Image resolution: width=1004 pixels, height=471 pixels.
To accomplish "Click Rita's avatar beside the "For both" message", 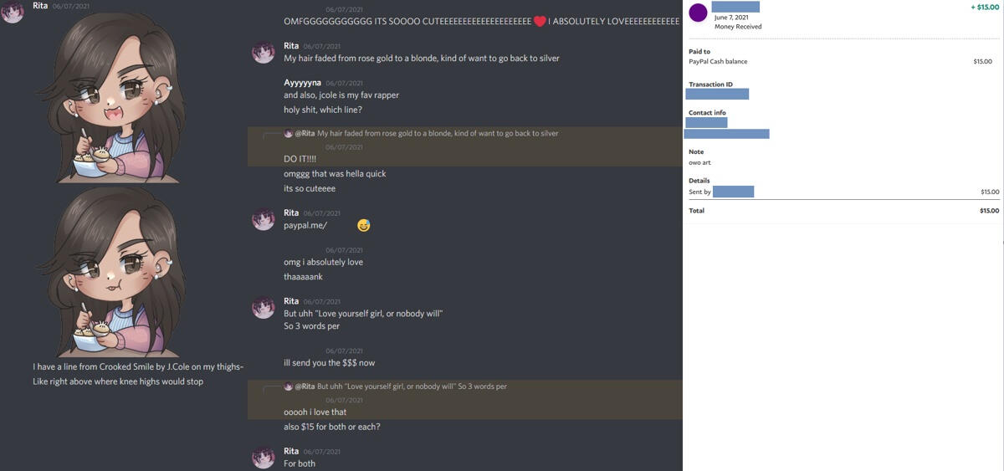I will (264, 458).
